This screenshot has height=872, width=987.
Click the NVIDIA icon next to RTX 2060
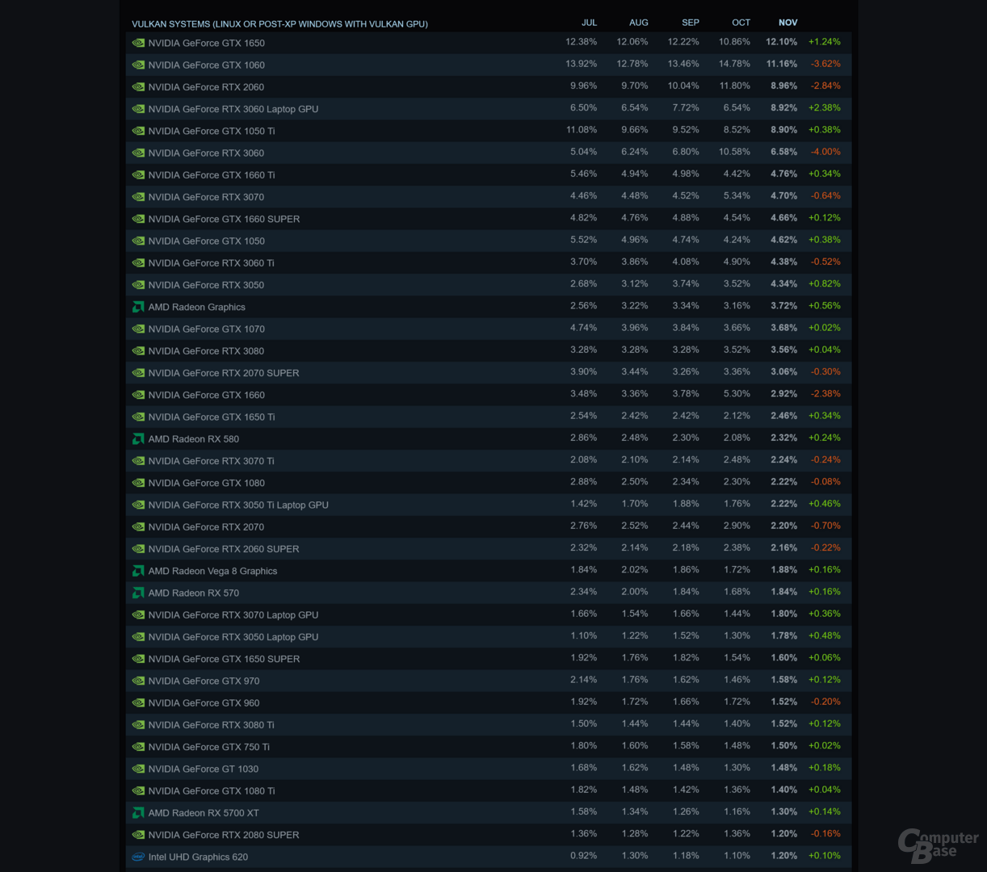pyautogui.click(x=138, y=87)
